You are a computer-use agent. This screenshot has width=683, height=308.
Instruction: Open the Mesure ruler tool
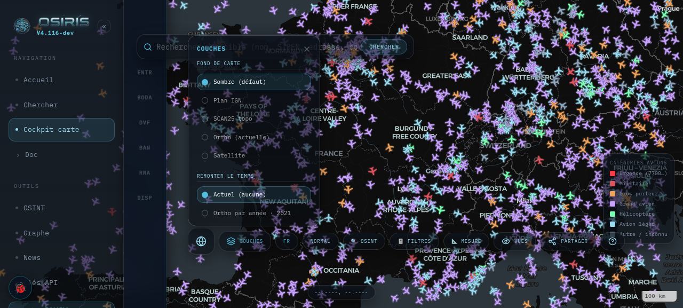tap(466, 241)
